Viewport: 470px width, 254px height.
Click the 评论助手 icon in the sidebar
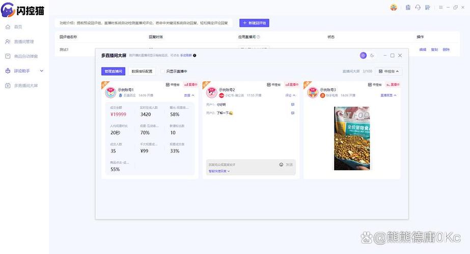[8, 71]
